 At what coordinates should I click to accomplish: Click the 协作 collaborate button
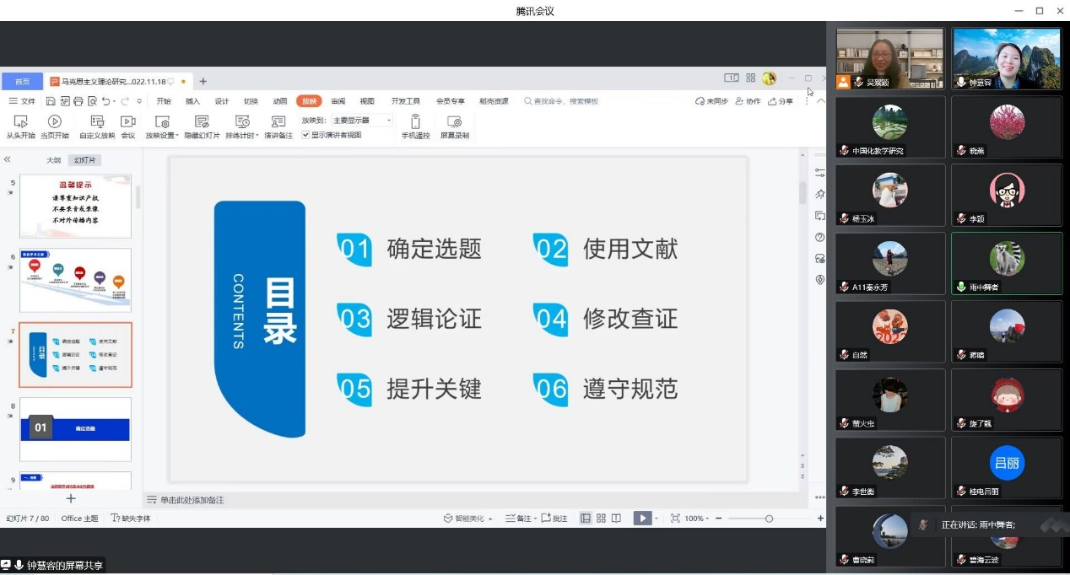tap(748, 101)
